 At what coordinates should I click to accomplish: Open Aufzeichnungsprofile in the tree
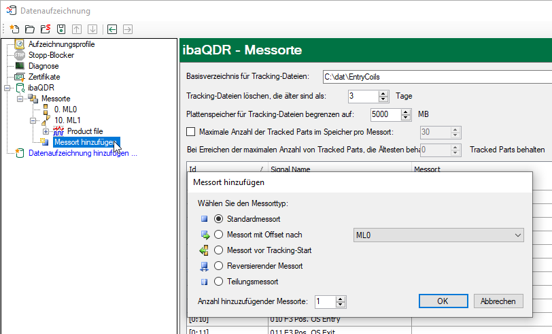click(62, 44)
